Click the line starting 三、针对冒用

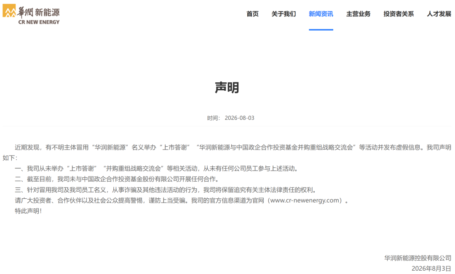[166, 190]
